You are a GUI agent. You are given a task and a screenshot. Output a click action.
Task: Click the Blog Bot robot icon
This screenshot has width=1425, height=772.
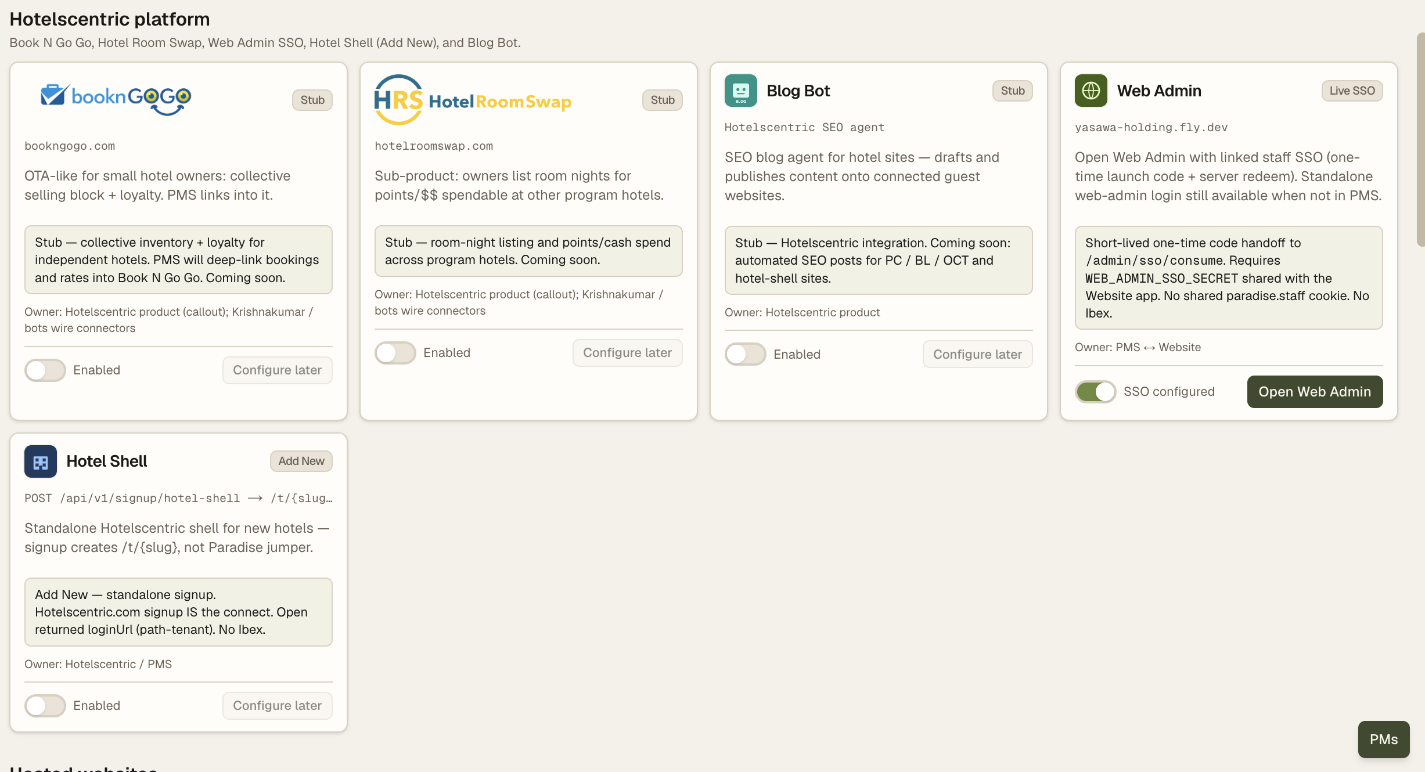[x=740, y=91]
